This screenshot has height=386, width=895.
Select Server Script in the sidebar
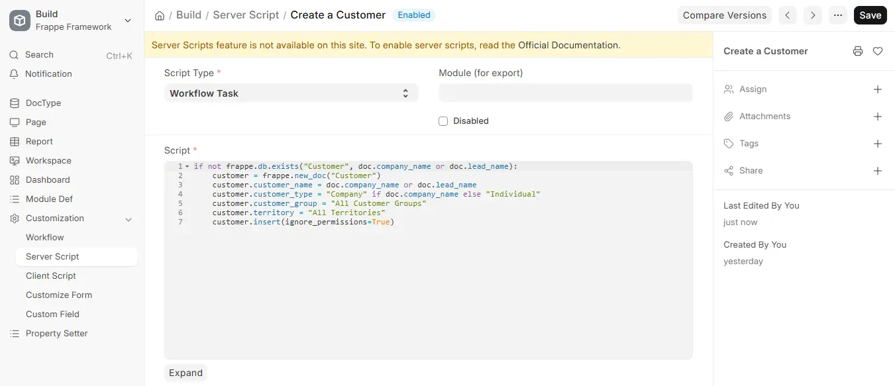pyautogui.click(x=76, y=257)
